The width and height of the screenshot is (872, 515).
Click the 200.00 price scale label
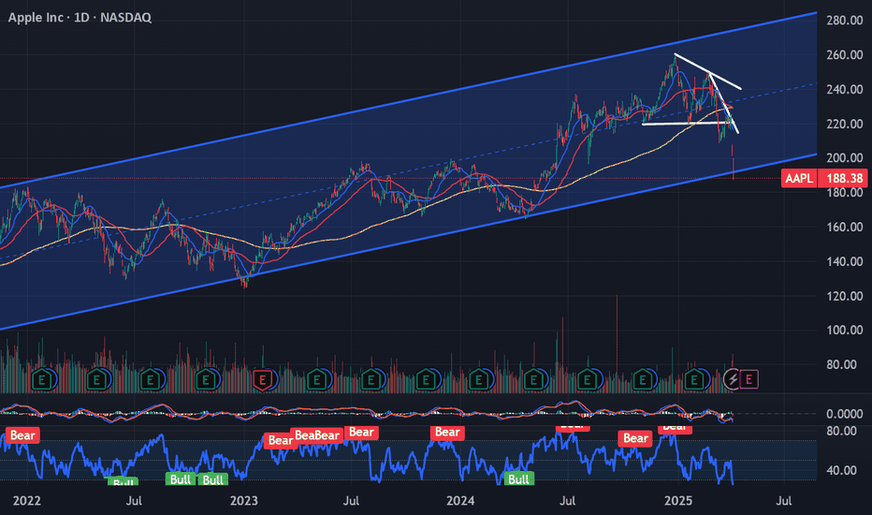pyautogui.click(x=844, y=158)
